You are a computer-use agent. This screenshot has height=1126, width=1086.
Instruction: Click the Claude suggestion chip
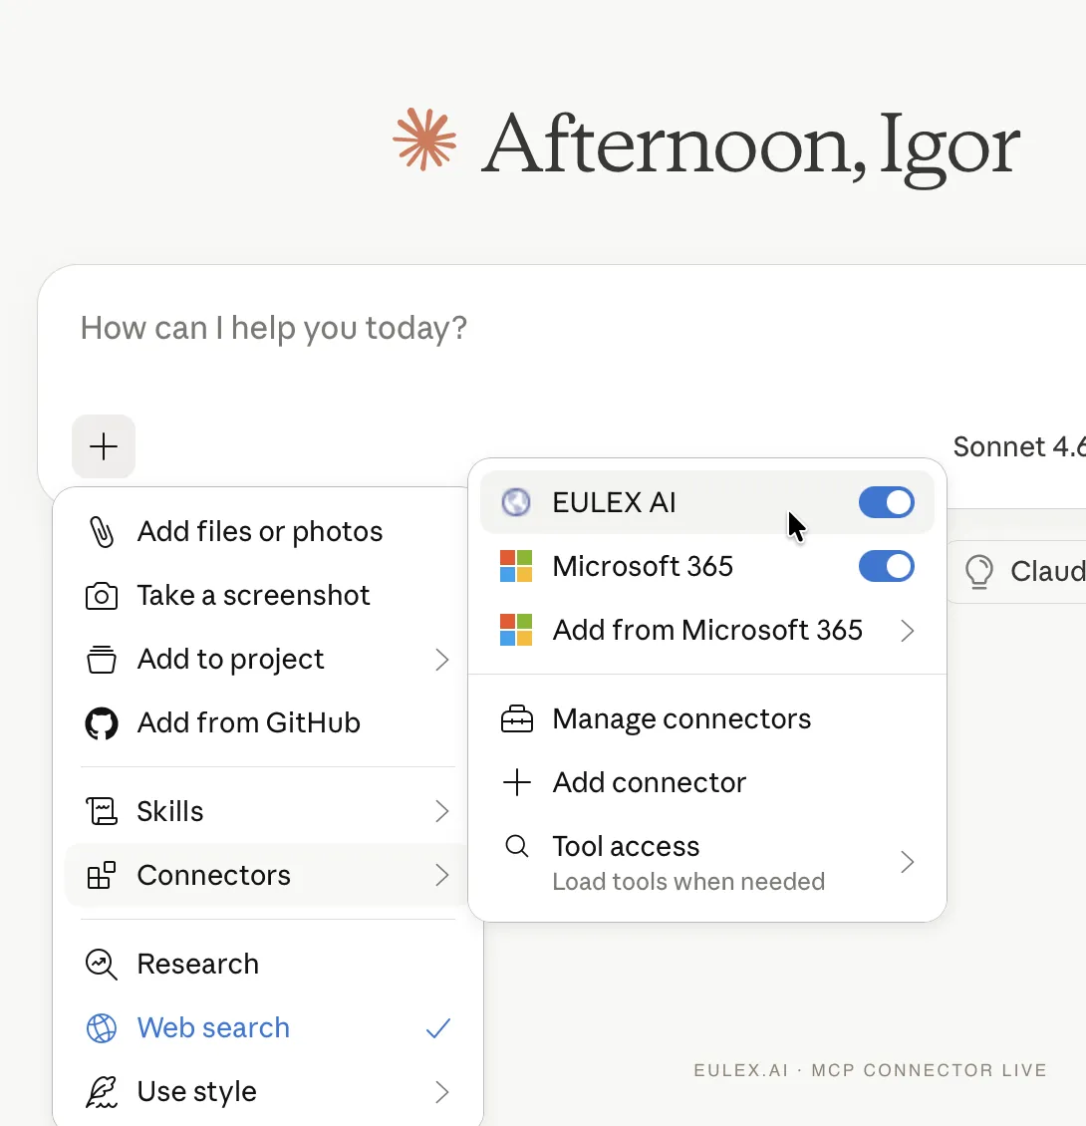pyautogui.click(x=1017, y=572)
